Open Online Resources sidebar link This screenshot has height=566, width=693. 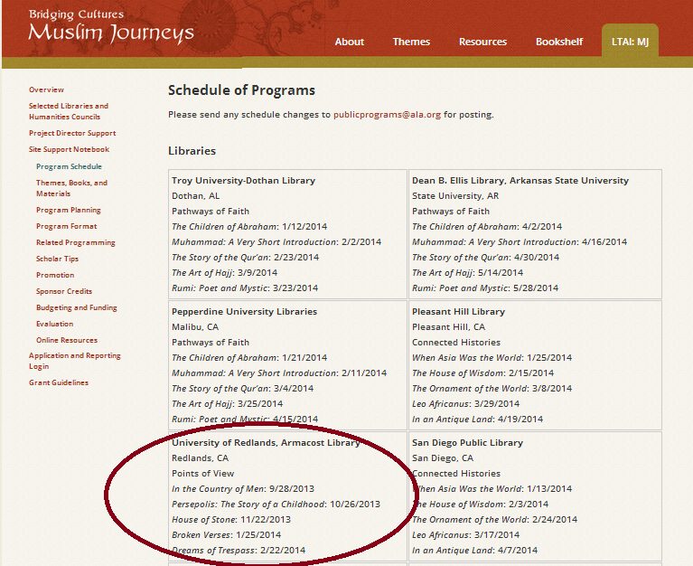67,340
